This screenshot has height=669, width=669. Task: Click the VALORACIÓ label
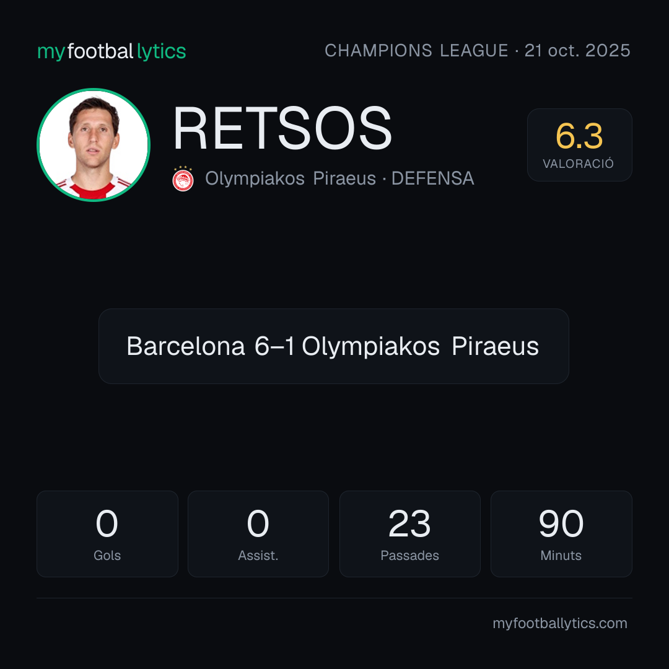click(578, 164)
